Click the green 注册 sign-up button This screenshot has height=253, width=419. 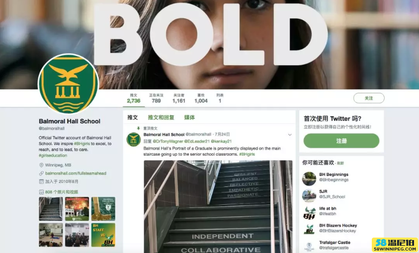[x=341, y=141]
